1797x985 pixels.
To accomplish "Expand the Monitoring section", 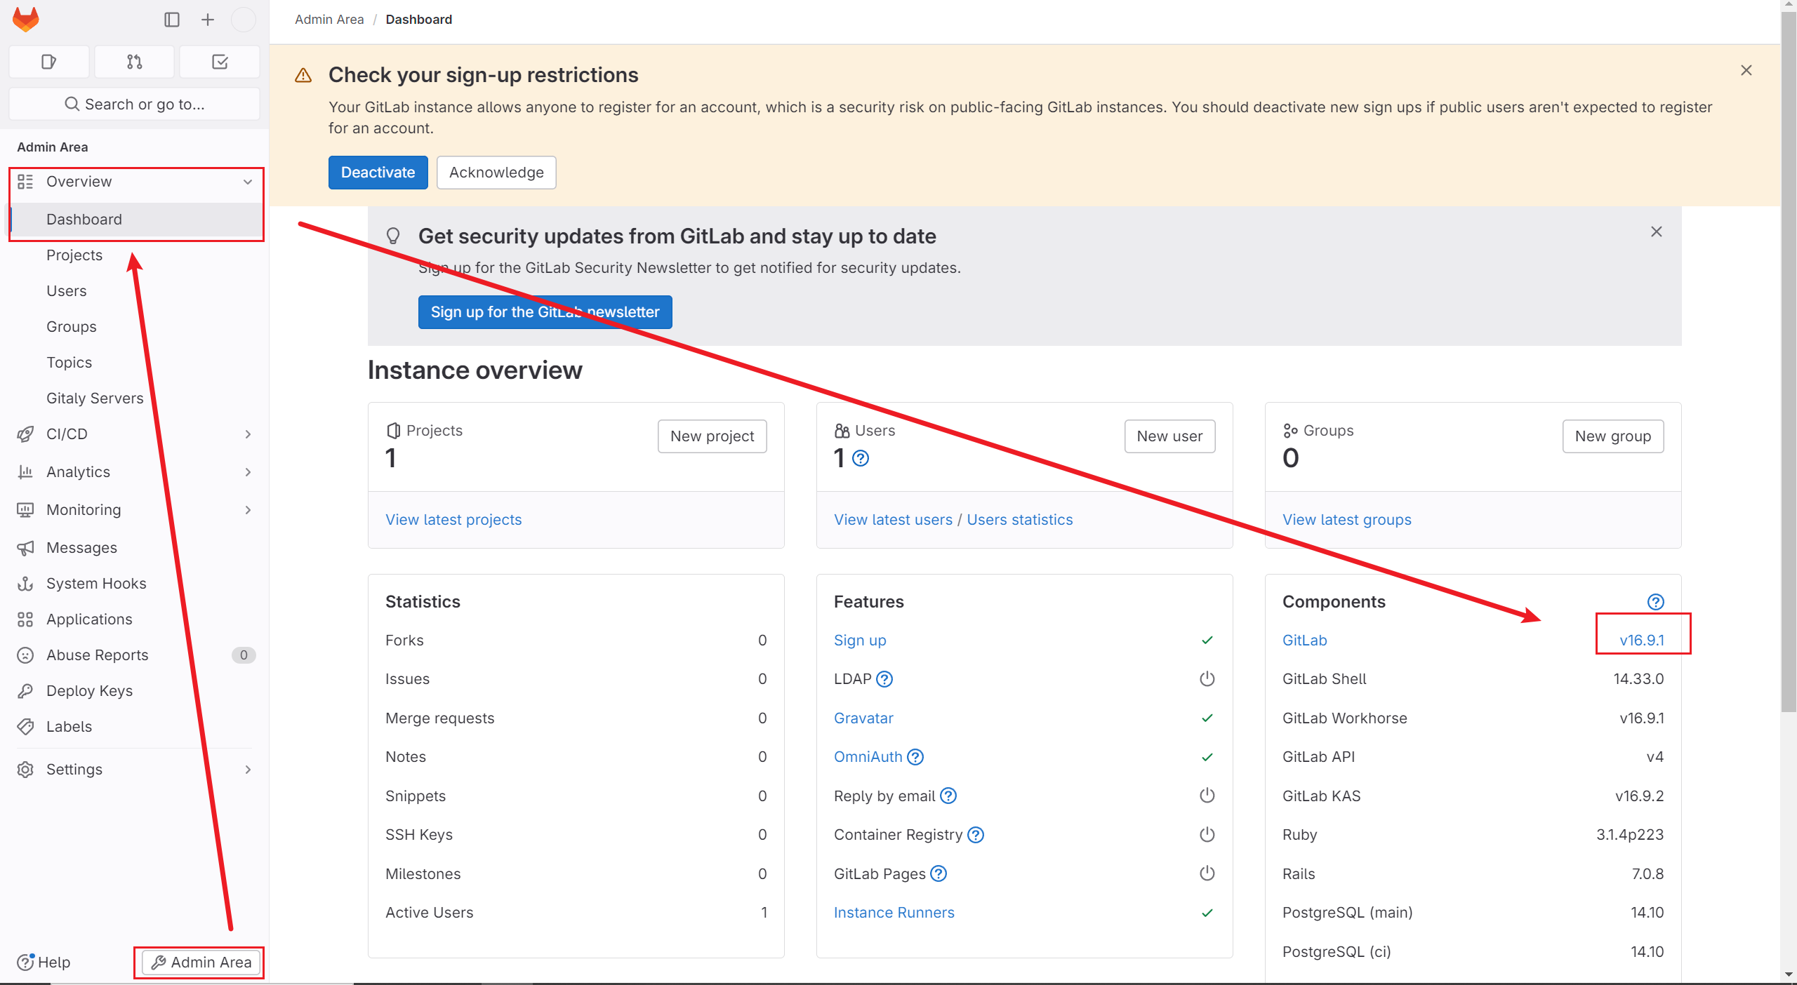I will [x=135, y=510].
